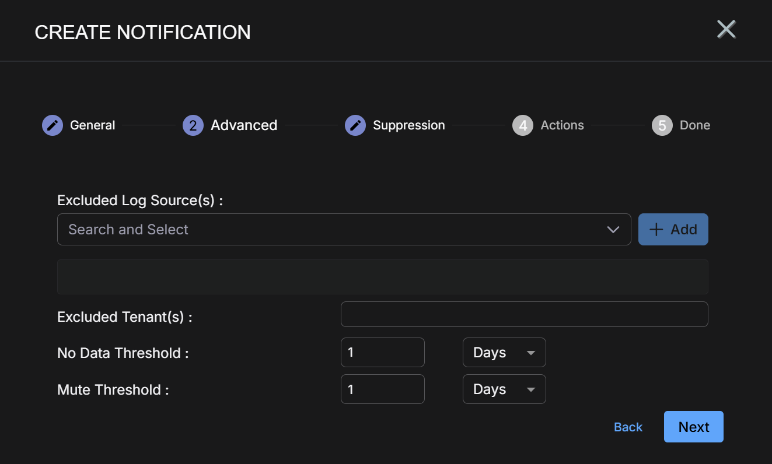This screenshot has height=464, width=772.
Task: Click the Mute Threshold number field
Action: point(382,389)
